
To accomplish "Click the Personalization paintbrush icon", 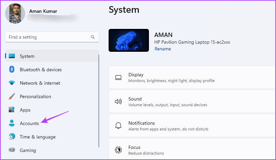I will (12, 96).
